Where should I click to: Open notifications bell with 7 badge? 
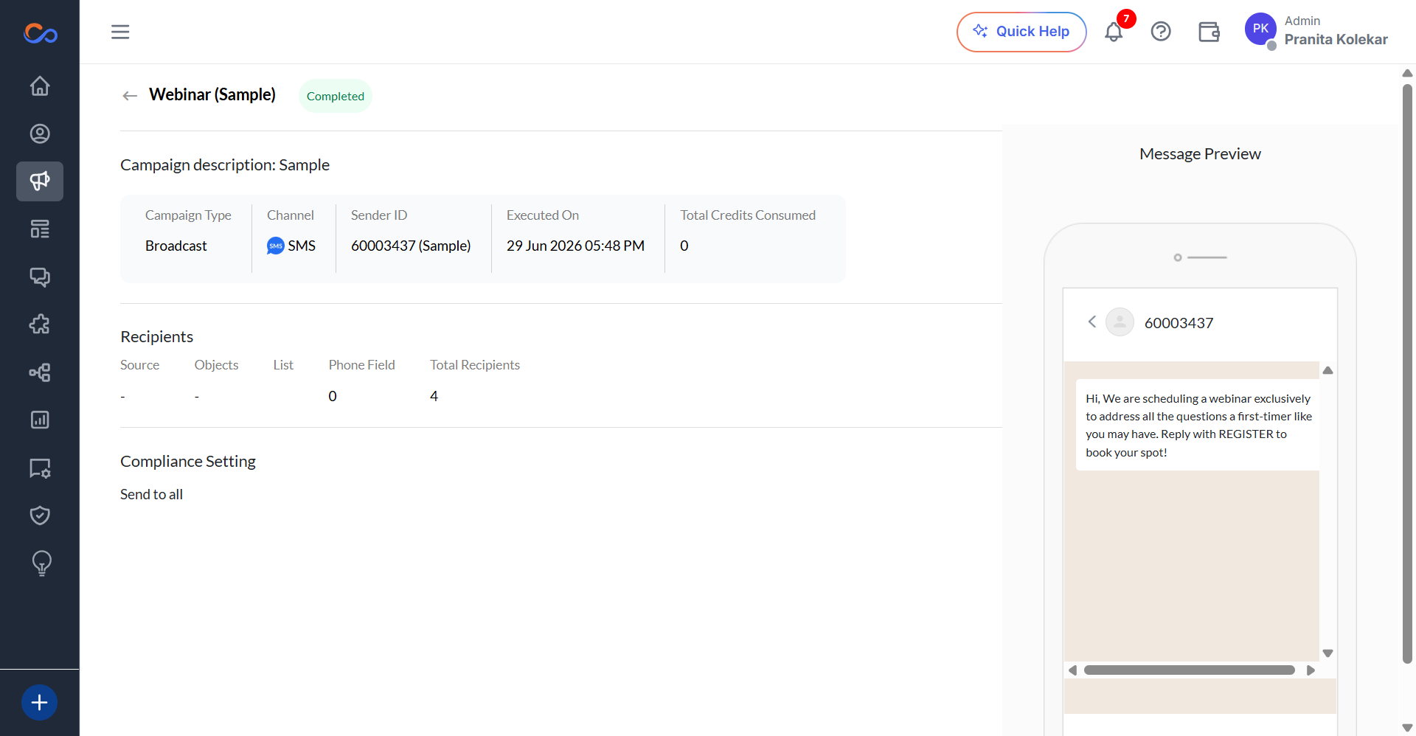(x=1114, y=32)
